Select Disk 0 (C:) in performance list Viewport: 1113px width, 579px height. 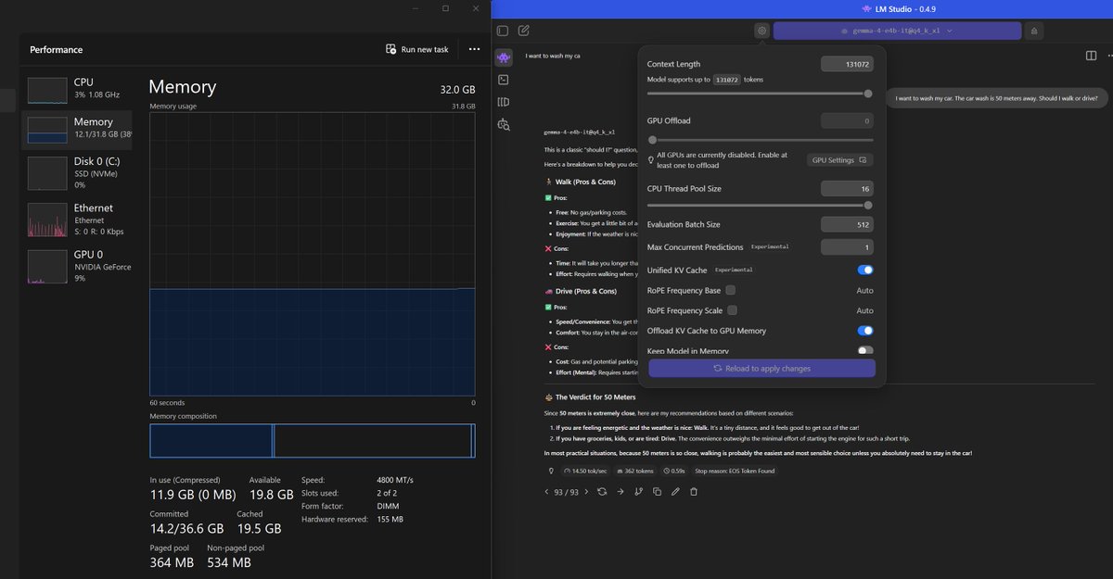click(x=78, y=173)
